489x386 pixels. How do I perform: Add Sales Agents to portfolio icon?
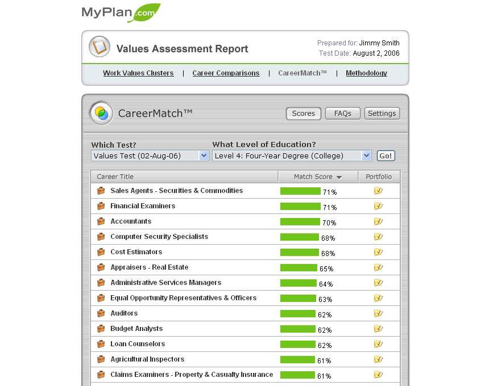(378, 191)
